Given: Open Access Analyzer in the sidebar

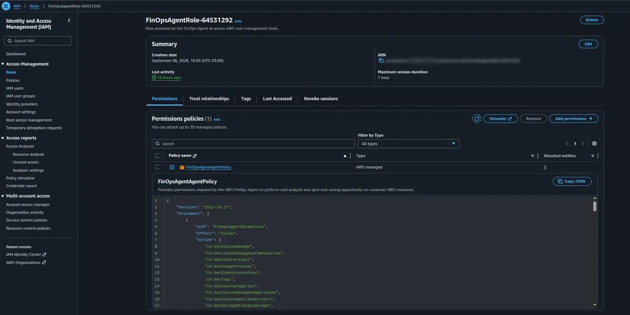Looking at the screenshot, I should pyautogui.click(x=20, y=146).
